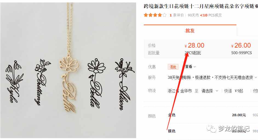Open the 1 条评价 reviews link
The height and width of the screenshot is (140, 258).
[177, 15]
